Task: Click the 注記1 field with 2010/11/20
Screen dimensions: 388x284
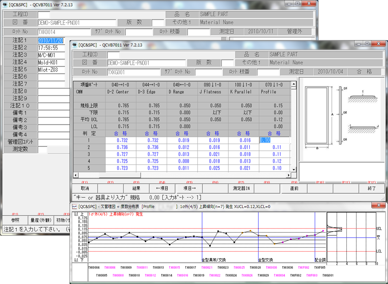Action: click(51, 40)
